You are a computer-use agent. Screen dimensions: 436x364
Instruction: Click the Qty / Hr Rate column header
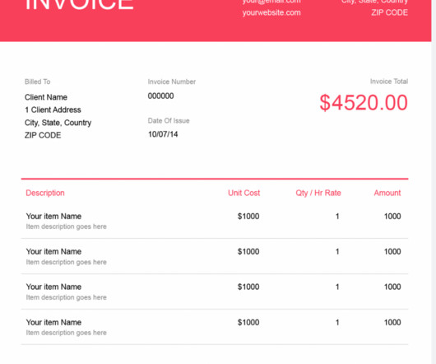click(x=318, y=193)
